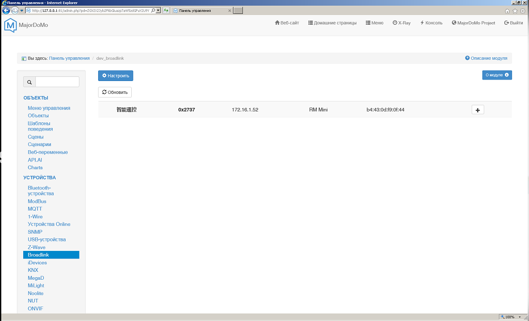Viewport: 529px width, 321px height.
Task: Close the Панель управления browser tab
Action: click(230, 10)
